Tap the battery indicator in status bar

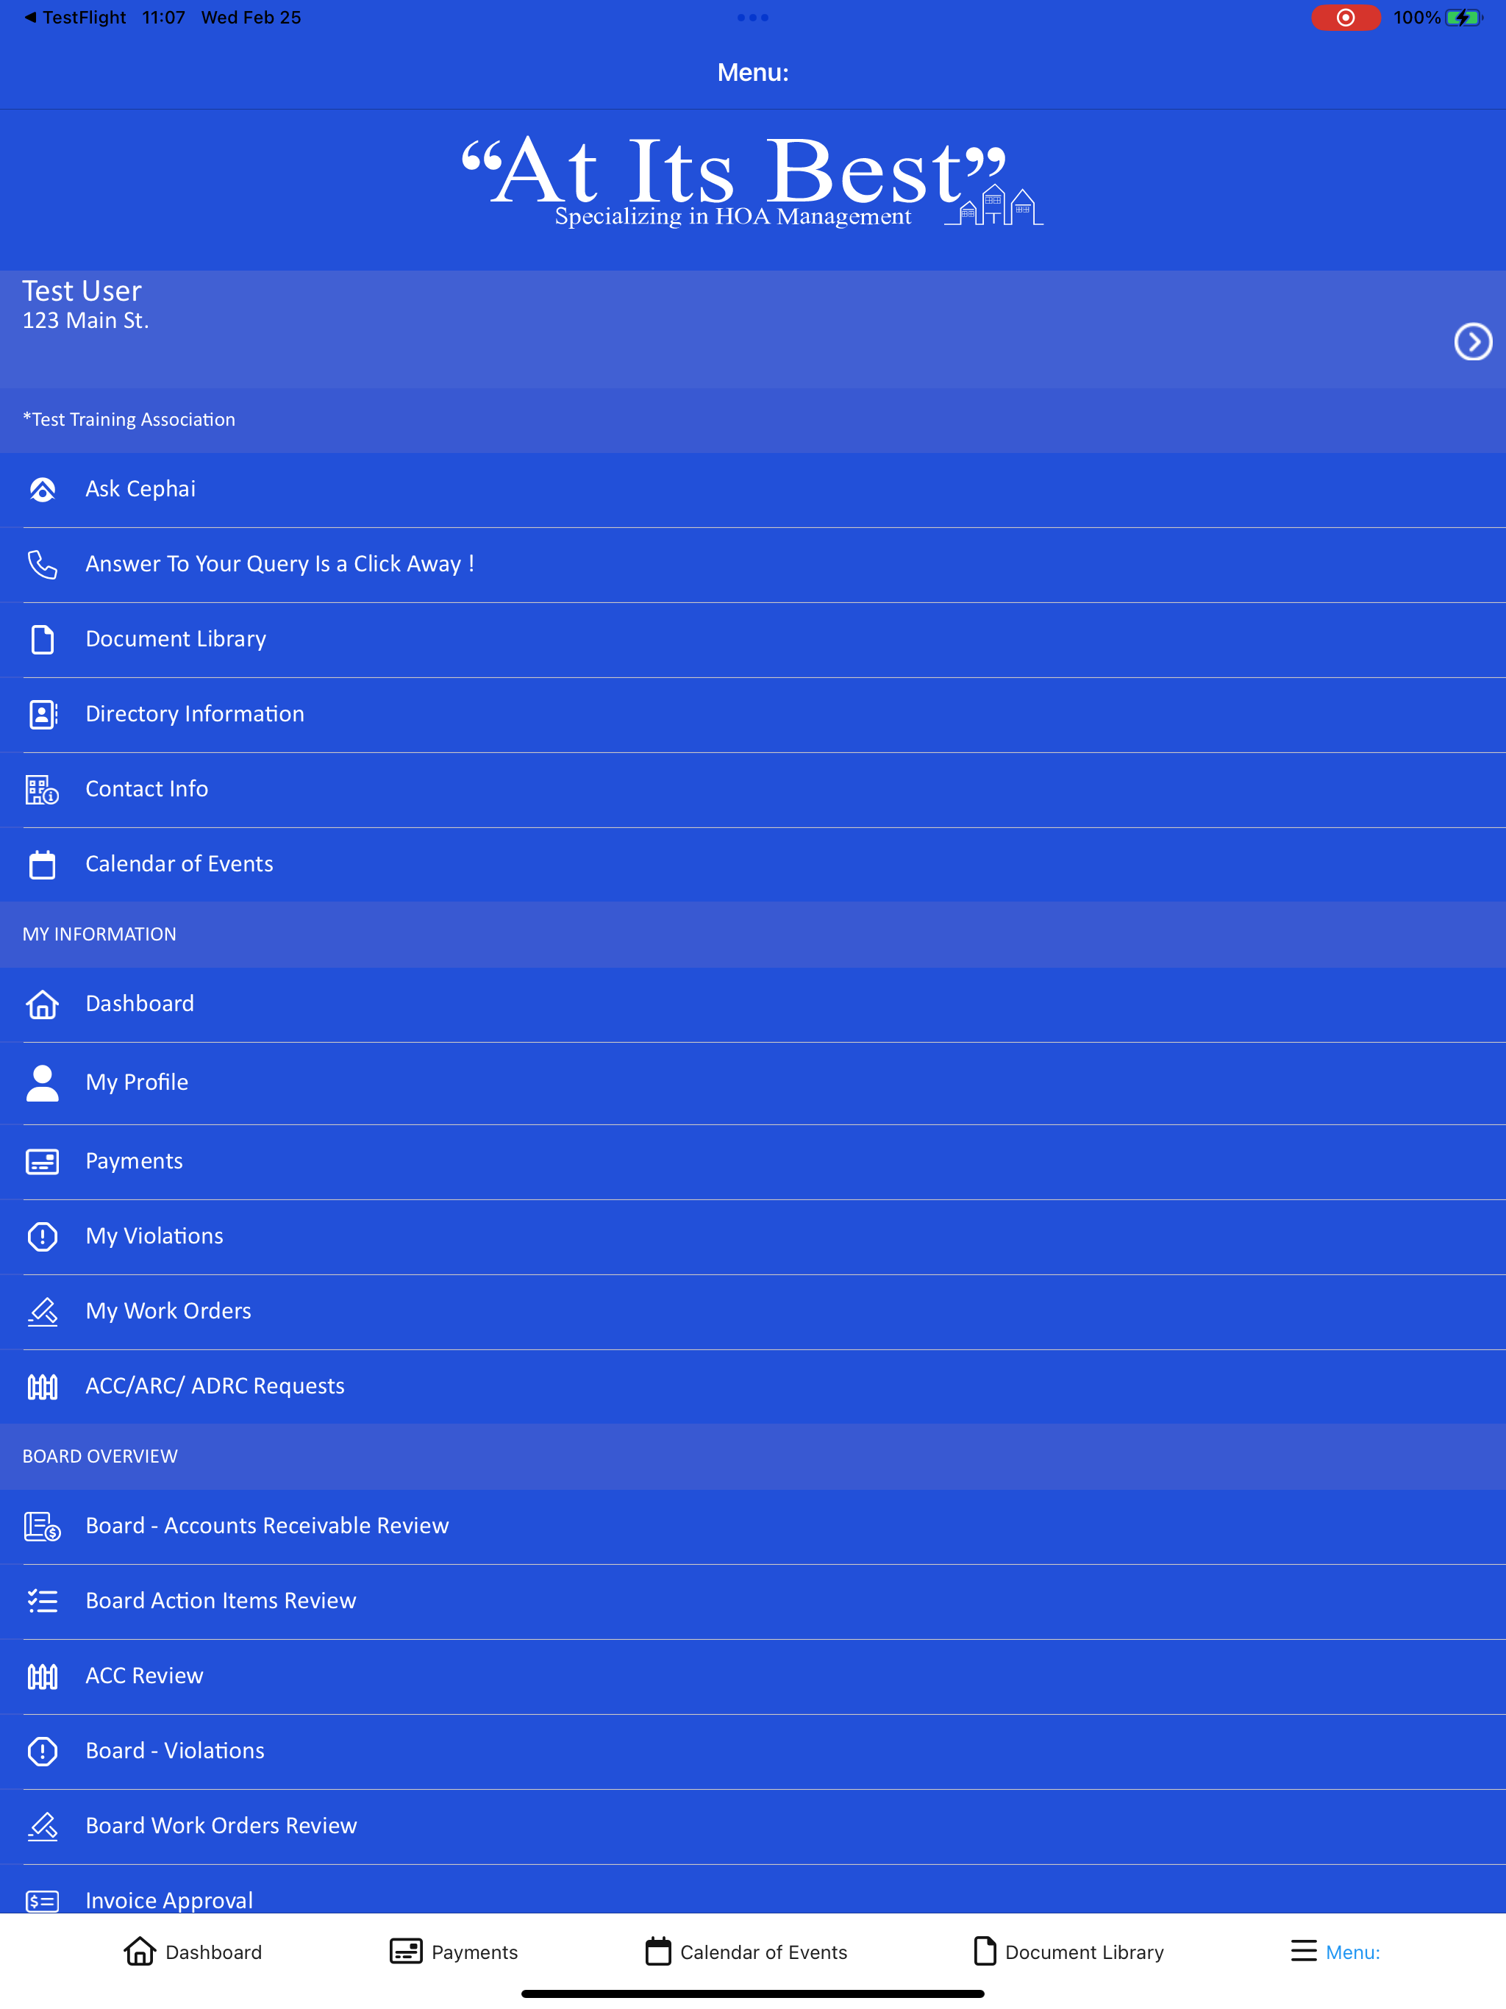1463,17
